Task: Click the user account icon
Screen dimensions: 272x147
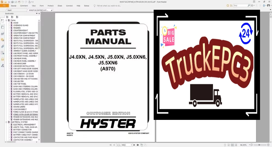Action: [268, 5]
